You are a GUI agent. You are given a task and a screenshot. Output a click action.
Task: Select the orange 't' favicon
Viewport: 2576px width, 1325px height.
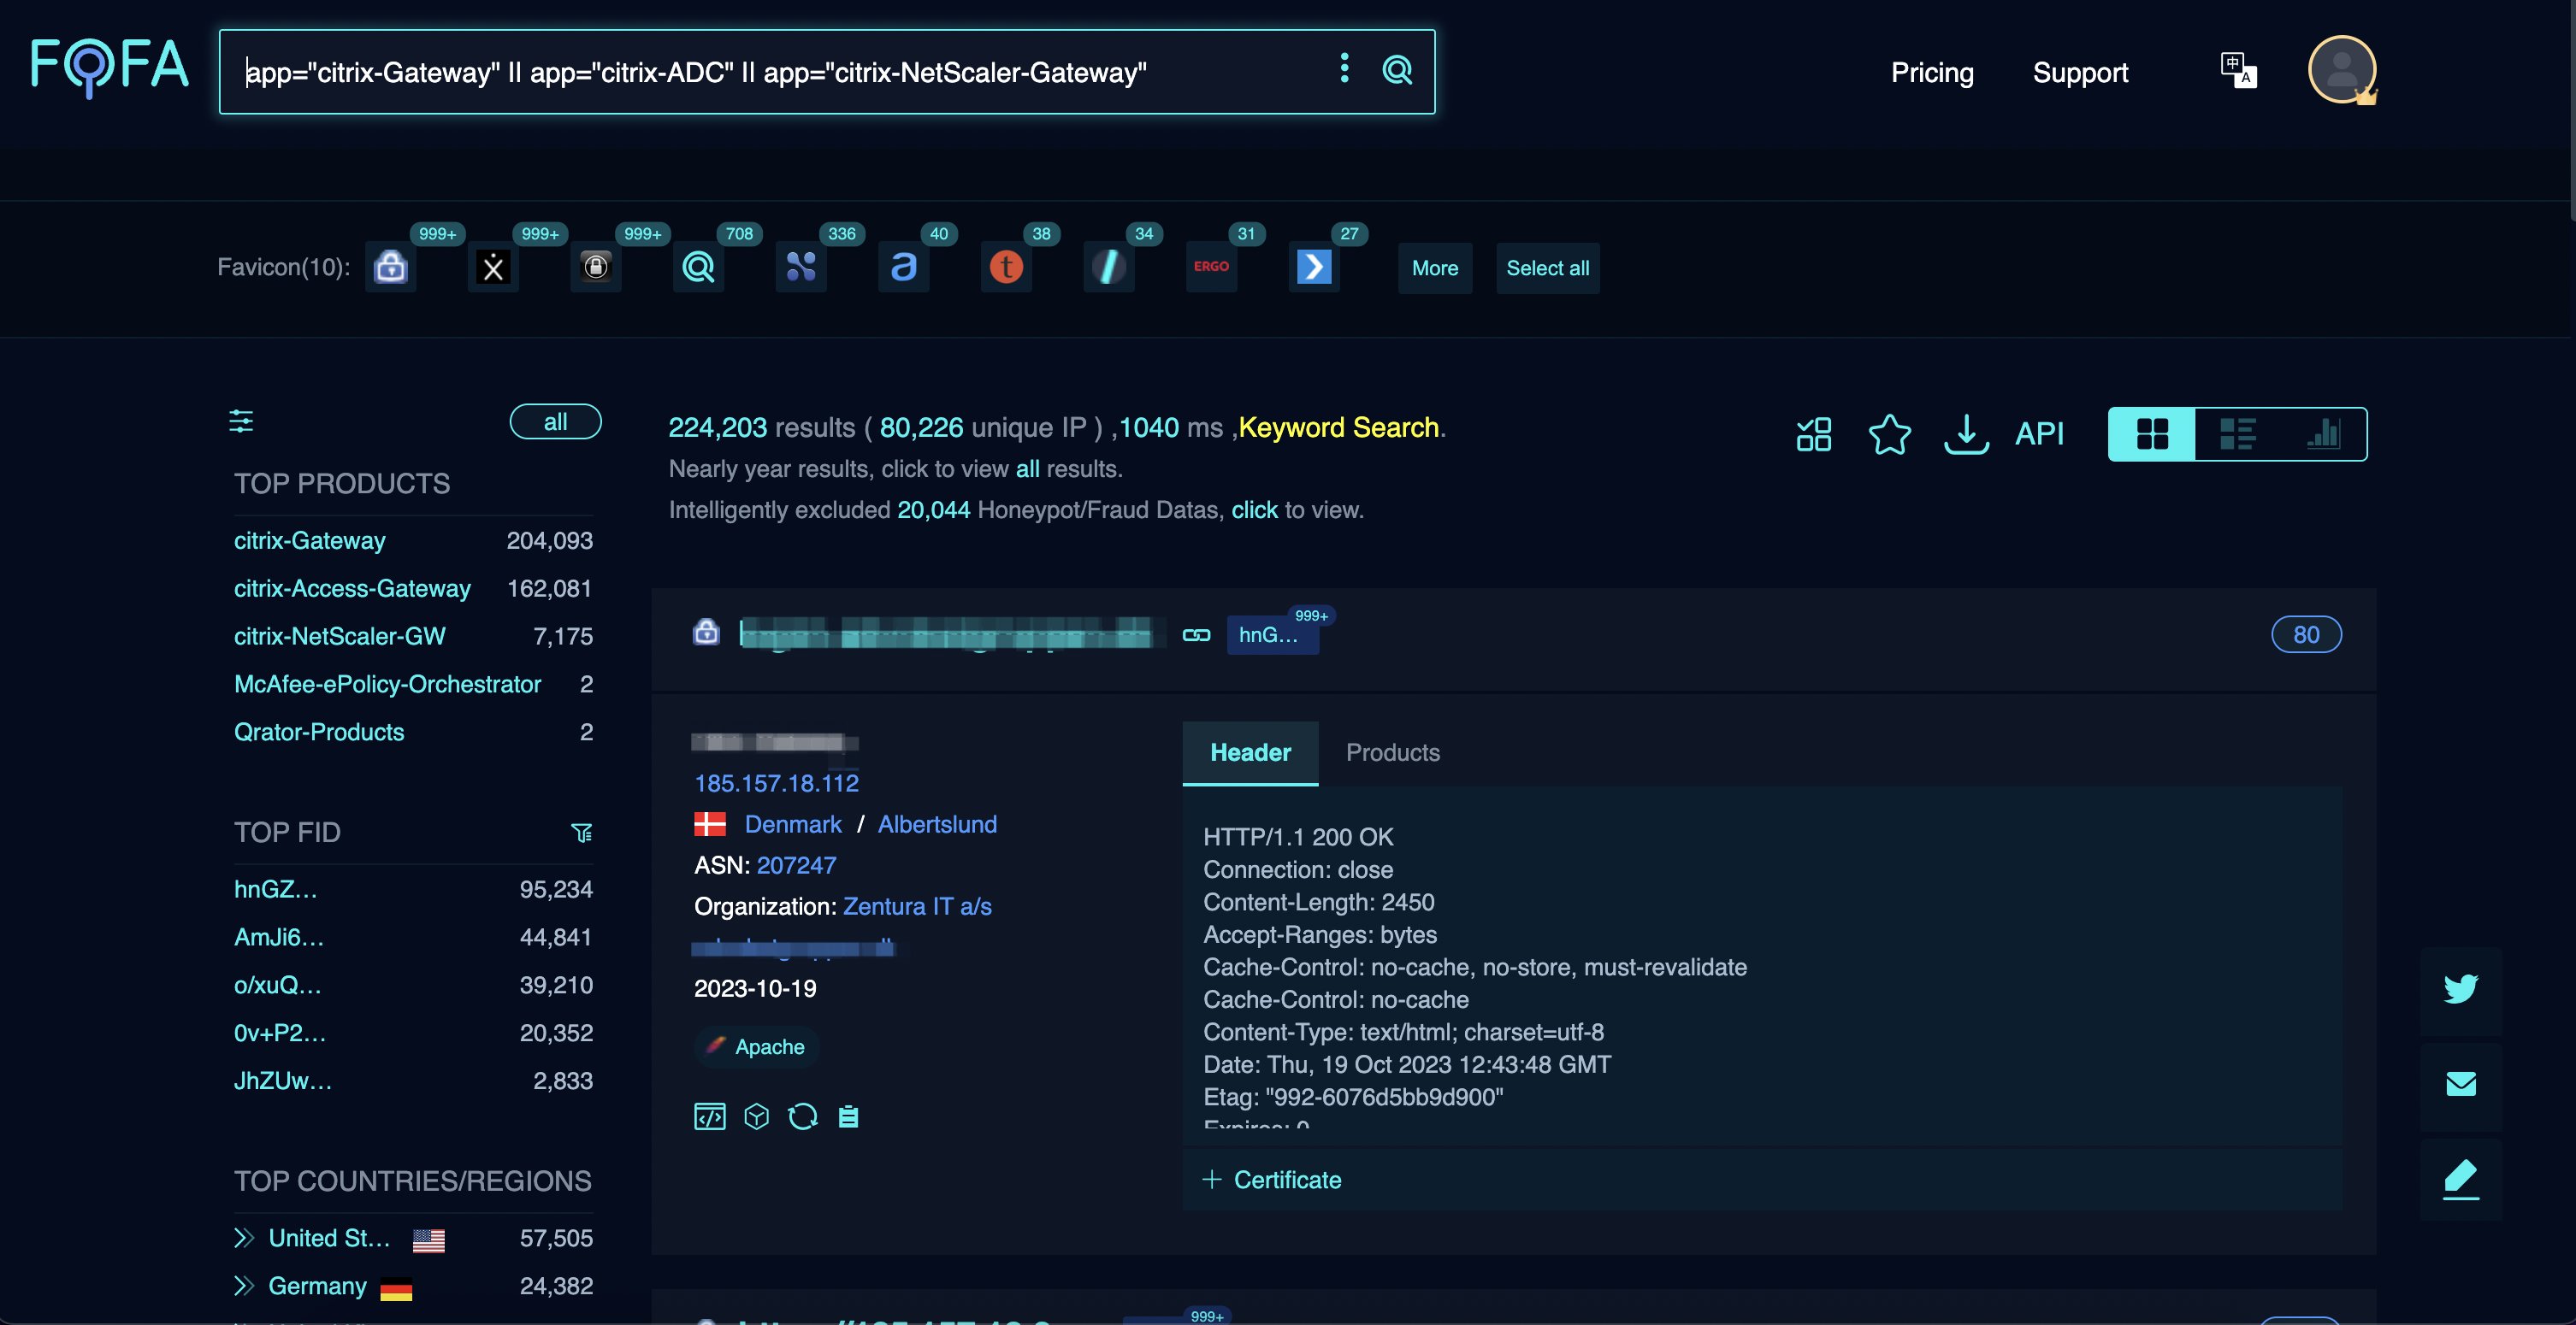click(x=1006, y=267)
